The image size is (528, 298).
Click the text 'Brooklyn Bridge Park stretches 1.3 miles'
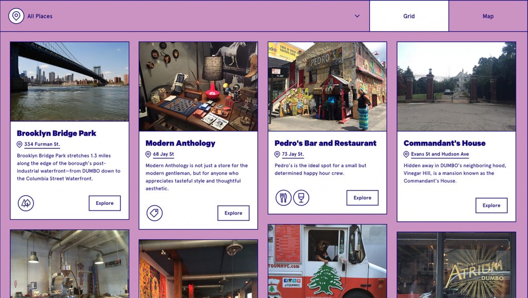coord(64,155)
